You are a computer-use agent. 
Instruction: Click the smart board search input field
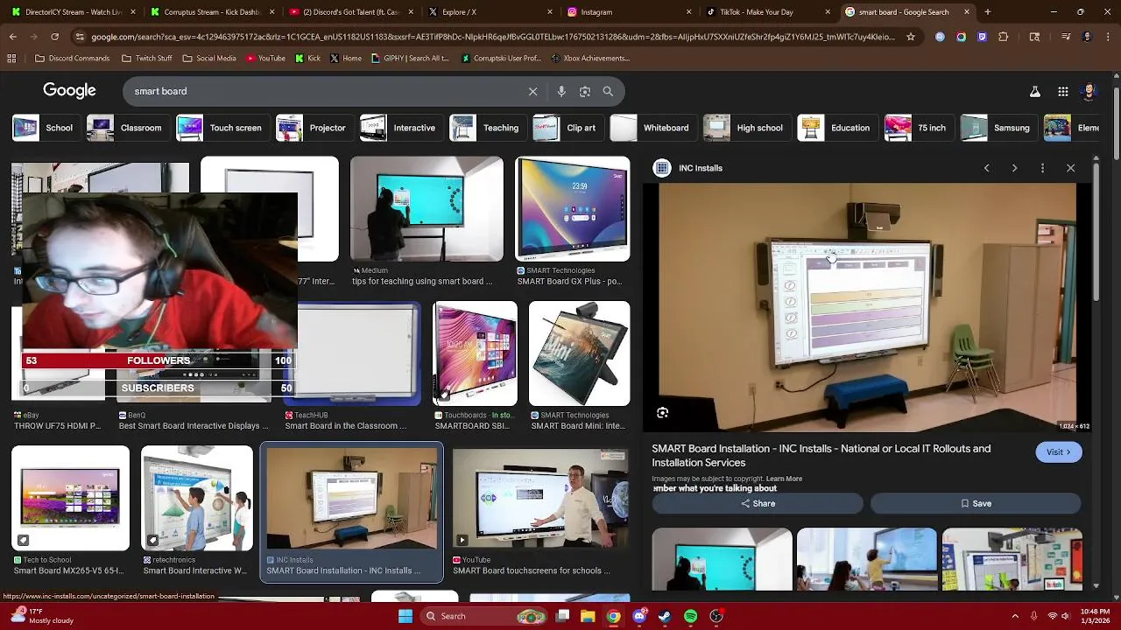pos(324,91)
